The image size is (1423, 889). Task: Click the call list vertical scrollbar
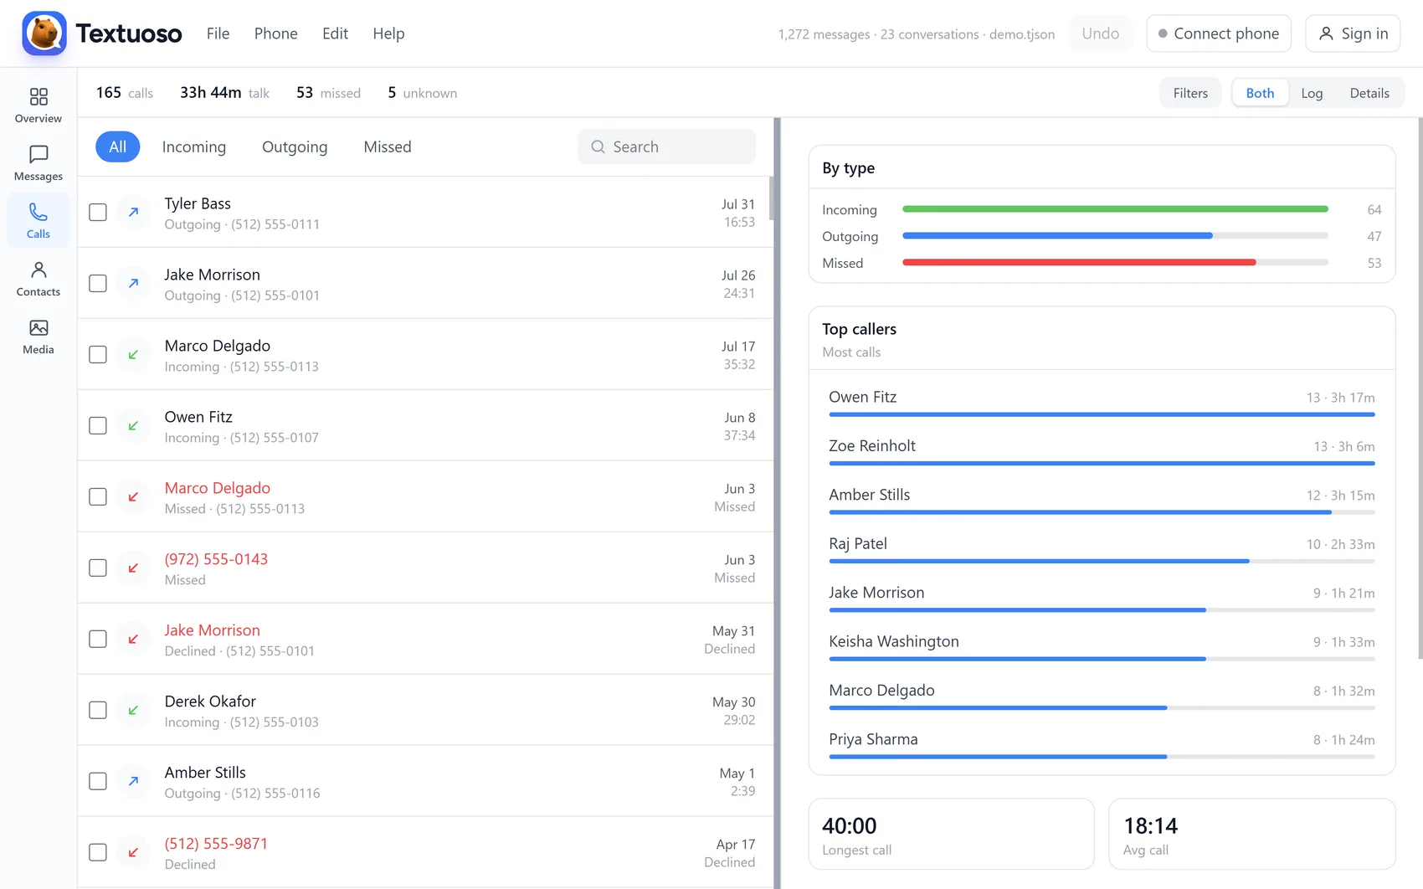773,198
